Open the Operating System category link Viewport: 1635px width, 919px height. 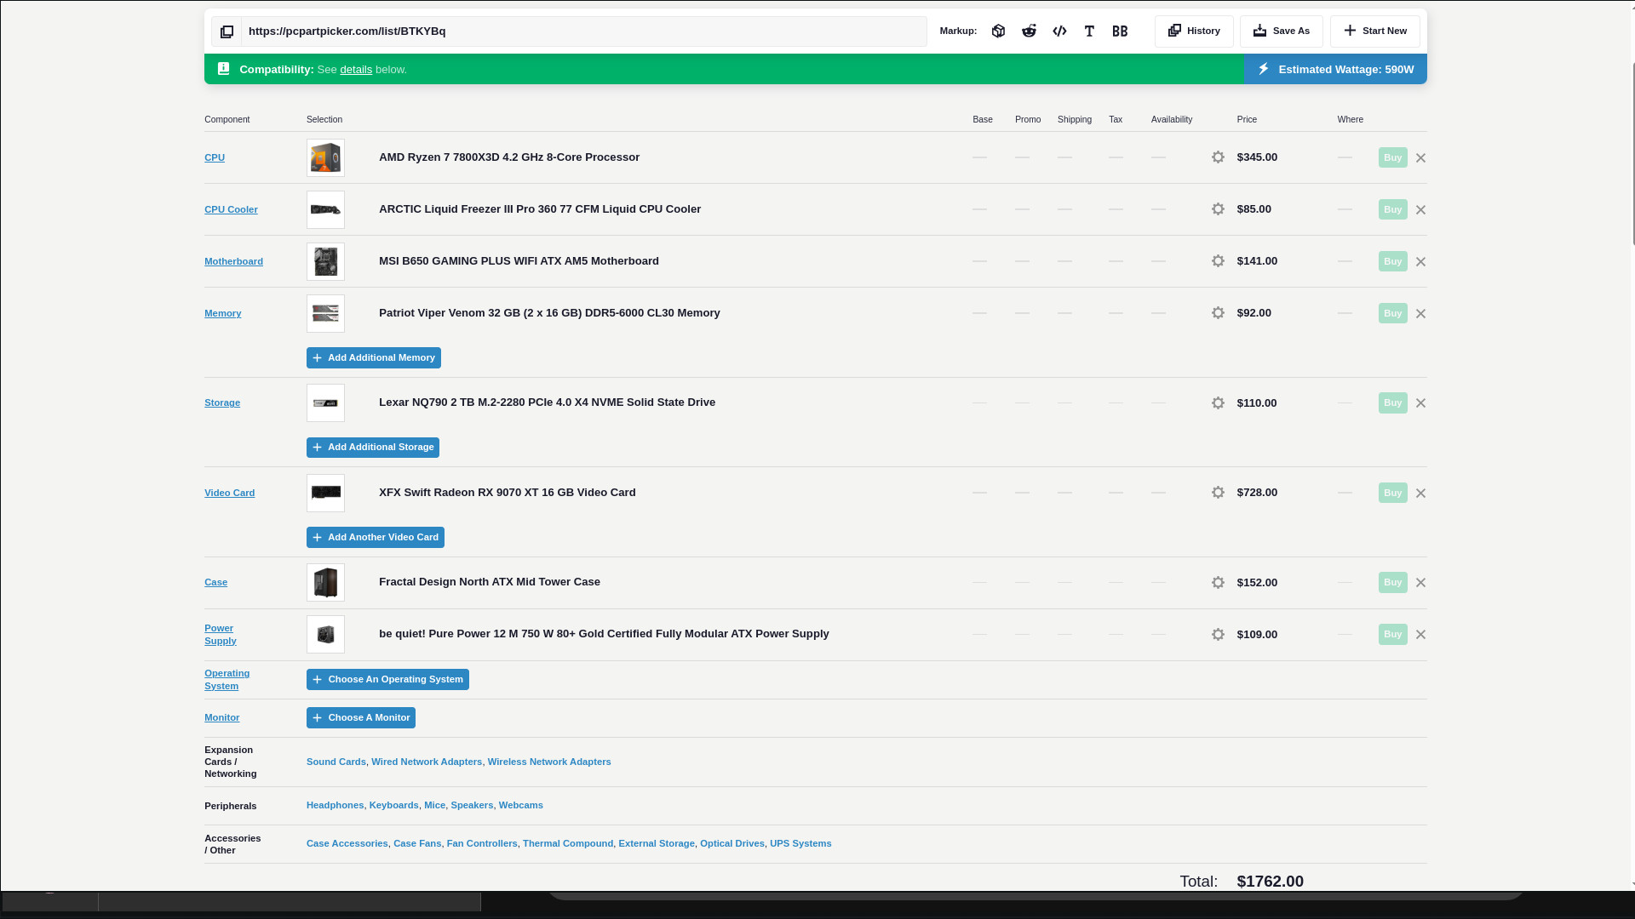click(227, 680)
